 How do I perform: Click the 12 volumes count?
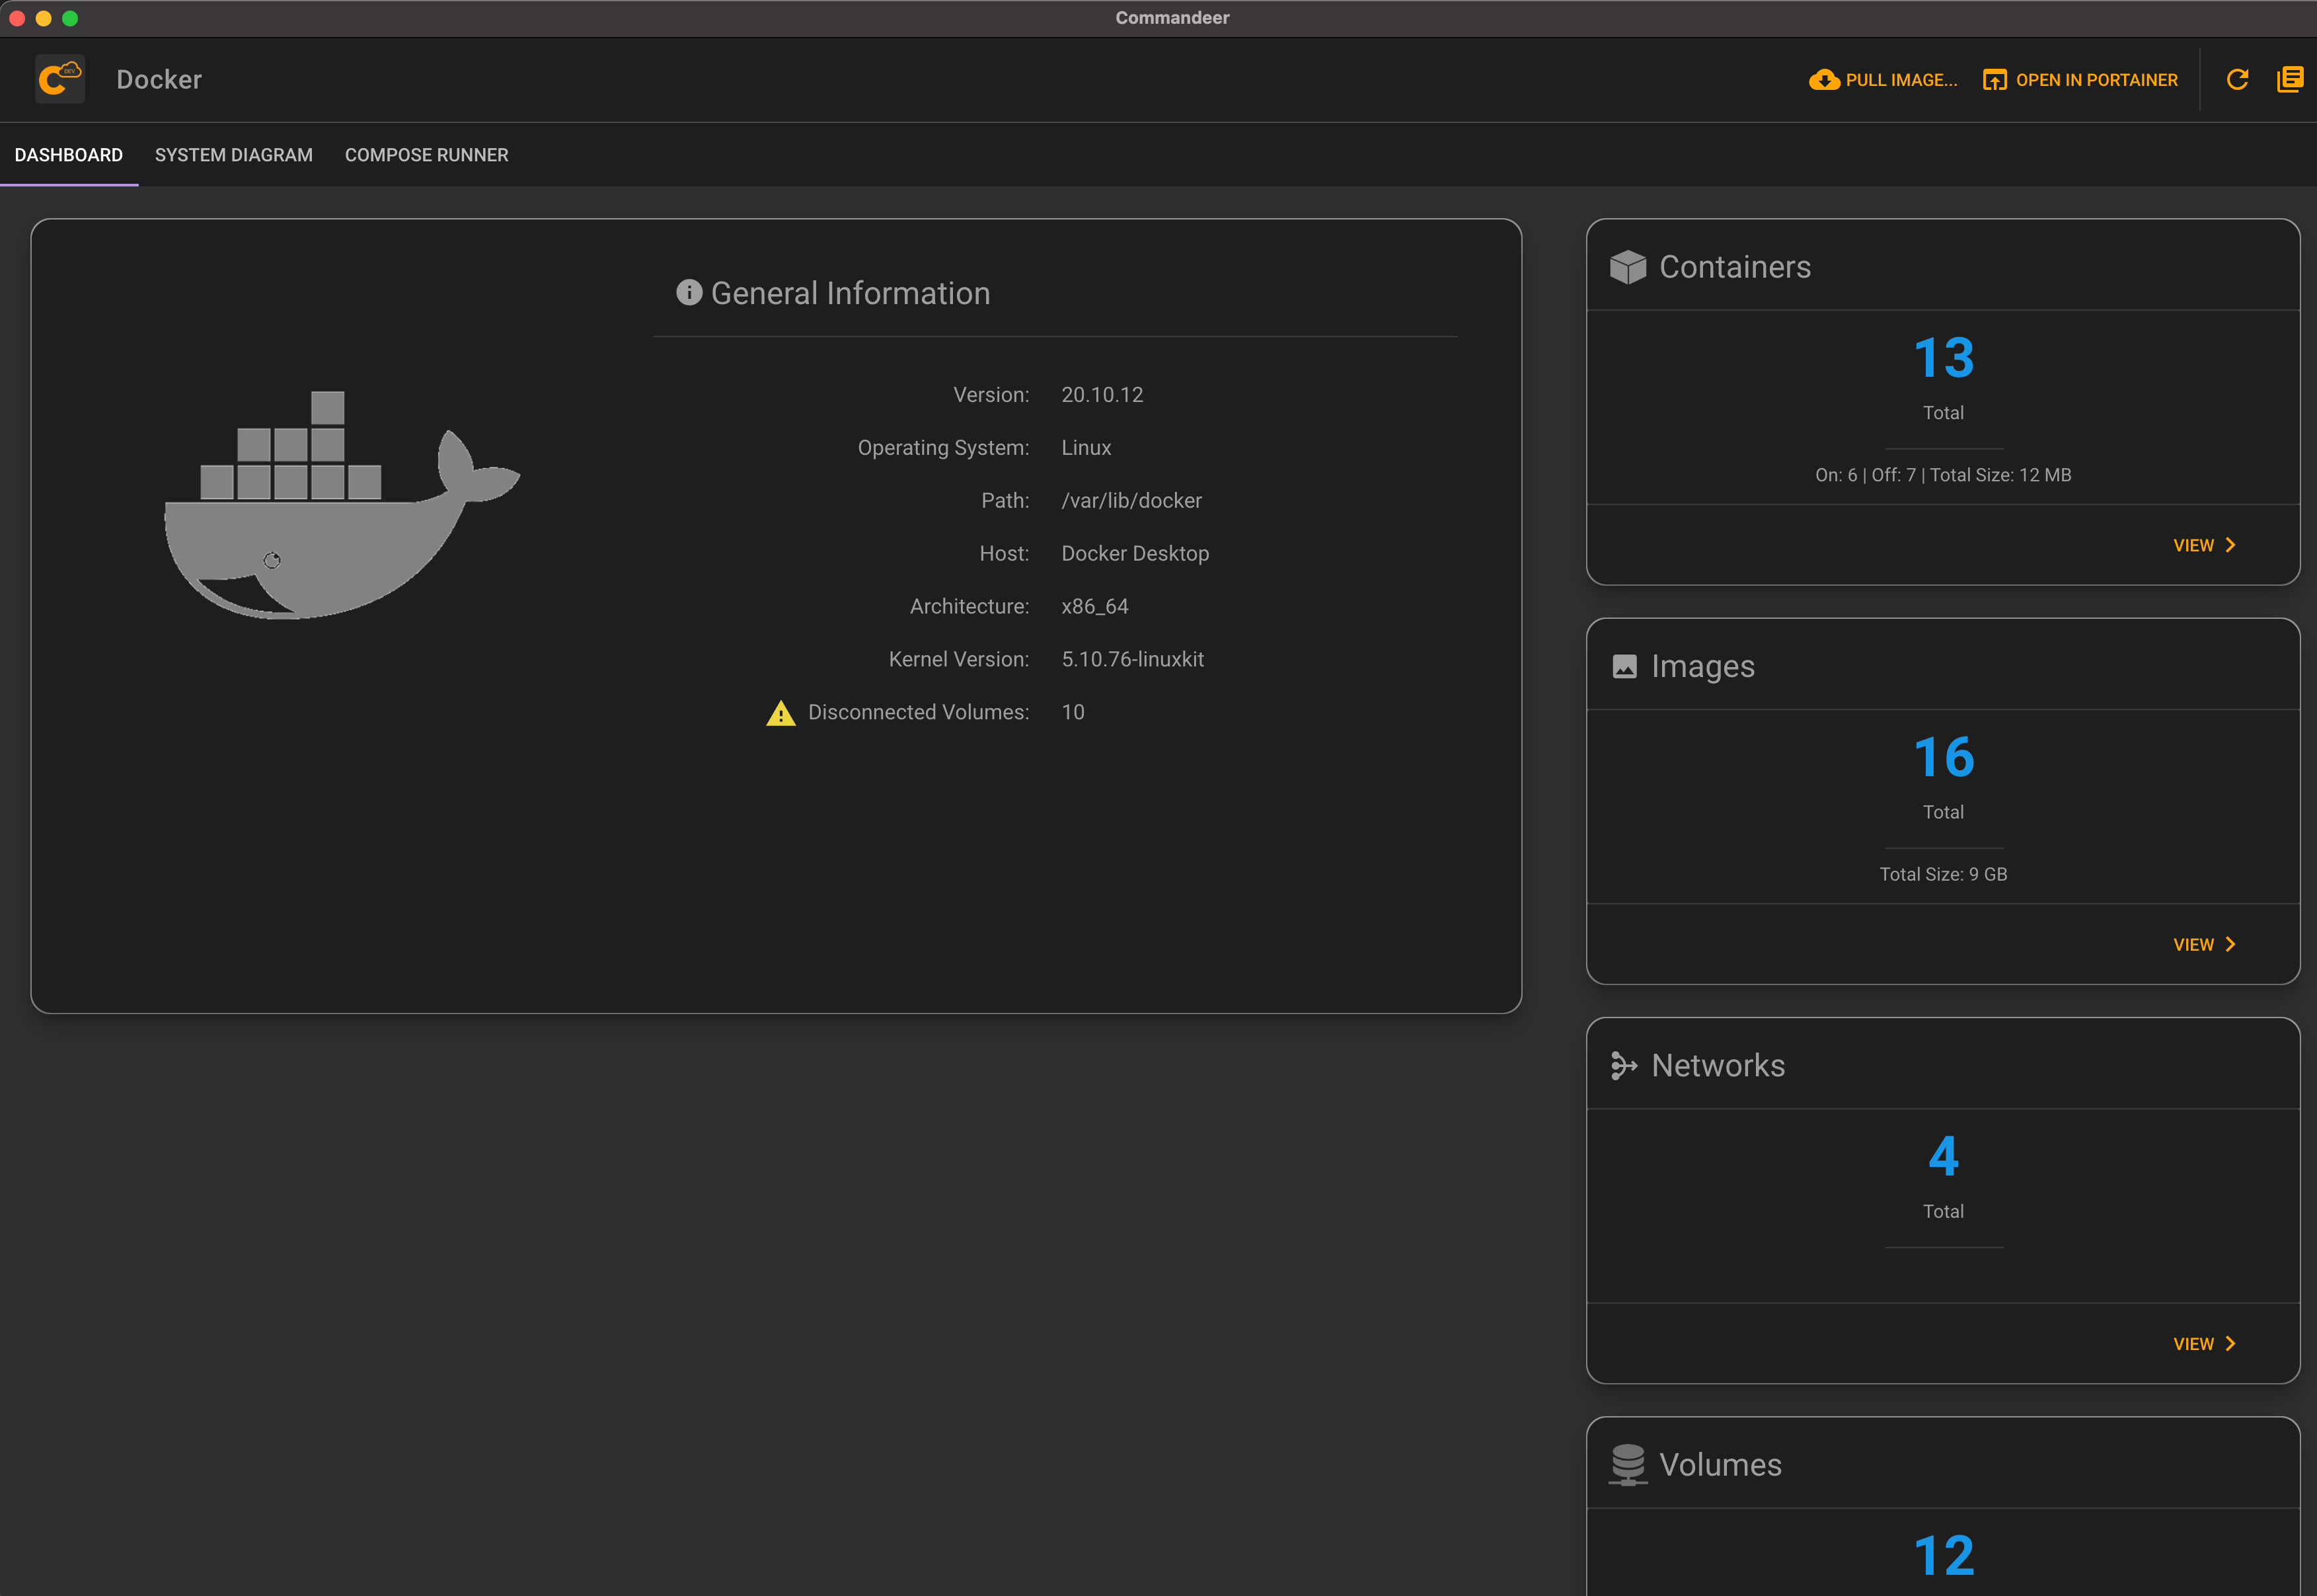(1943, 1556)
